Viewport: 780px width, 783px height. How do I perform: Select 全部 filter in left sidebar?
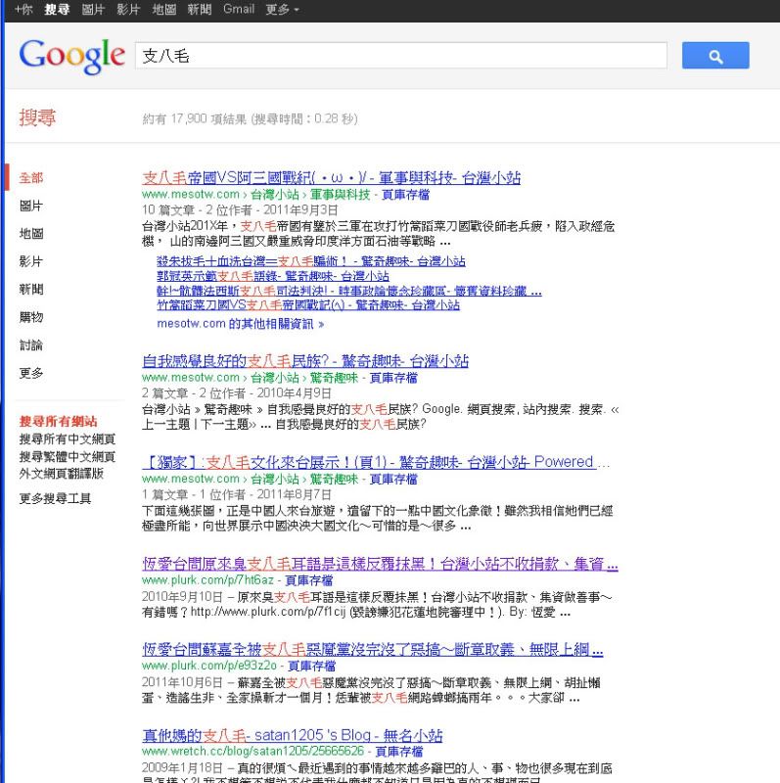point(31,178)
